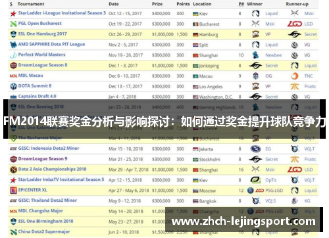Open the DreamLeague Season 9 link
The image size is (329, 238).
pos(43,158)
